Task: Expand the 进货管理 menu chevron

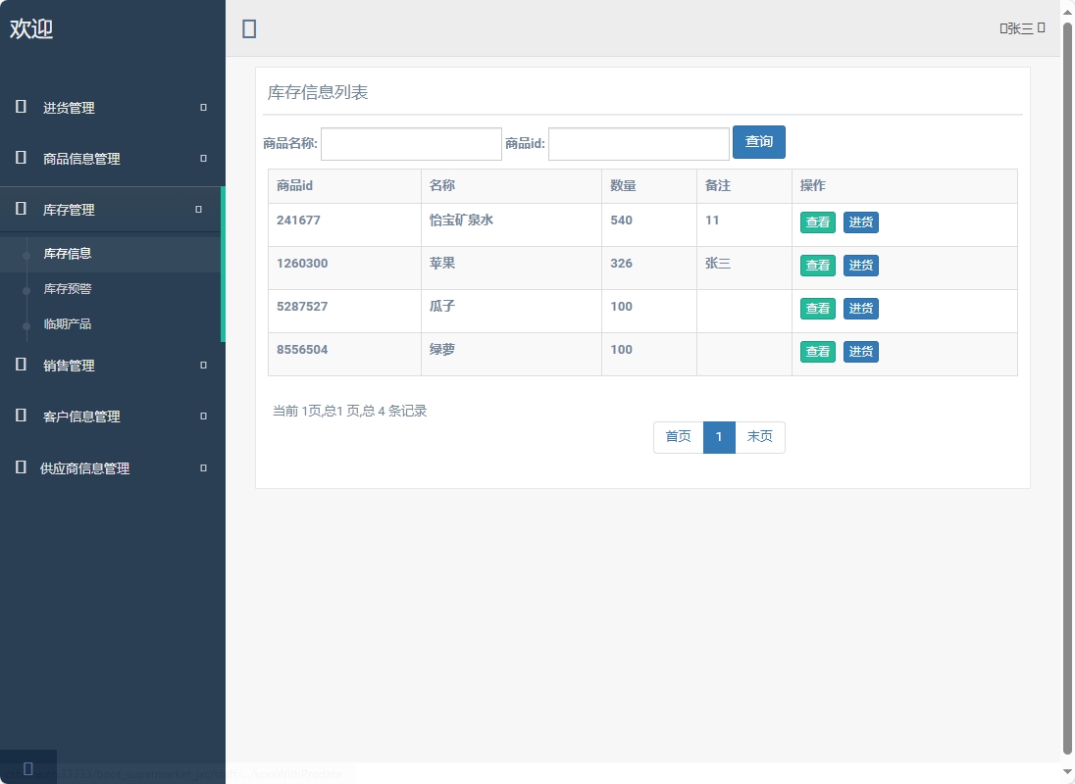Action: tap(202, 108)
